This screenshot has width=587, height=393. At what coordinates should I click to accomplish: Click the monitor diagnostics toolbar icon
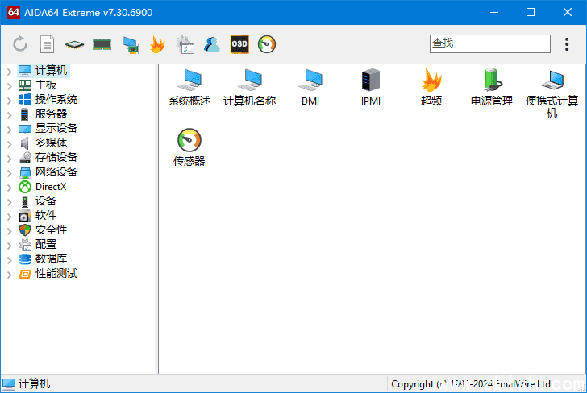[131, 44]
